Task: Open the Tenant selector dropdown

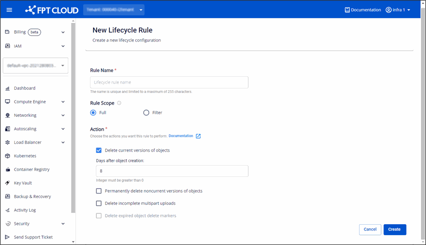Action: (114, 10)
